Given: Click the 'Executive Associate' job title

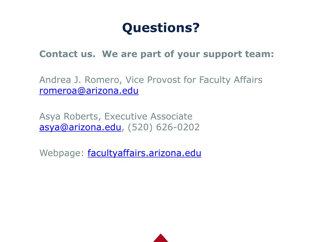Looking at the screenshot, I should click(148, 117).
